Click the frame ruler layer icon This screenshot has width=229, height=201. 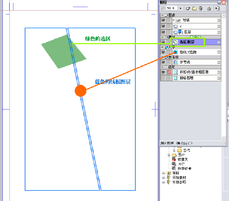[x=175, y=52]
